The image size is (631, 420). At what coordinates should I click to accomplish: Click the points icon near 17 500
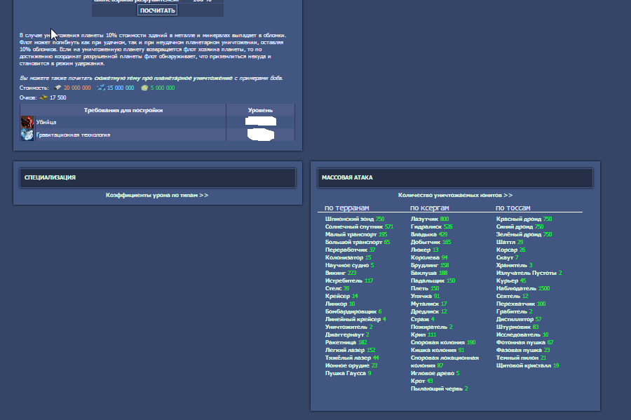(x=43, y=97)
